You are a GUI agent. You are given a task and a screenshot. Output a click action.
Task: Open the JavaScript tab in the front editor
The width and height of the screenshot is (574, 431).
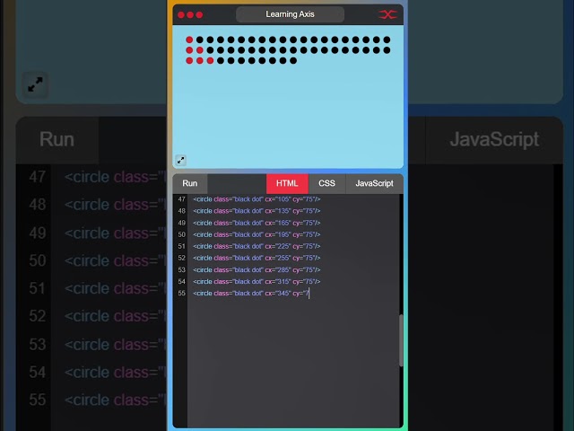pyautogui.click(x=375, y=183)
